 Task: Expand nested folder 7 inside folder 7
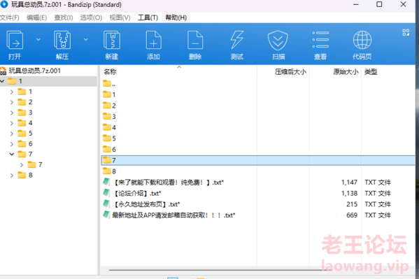[22, 165]
